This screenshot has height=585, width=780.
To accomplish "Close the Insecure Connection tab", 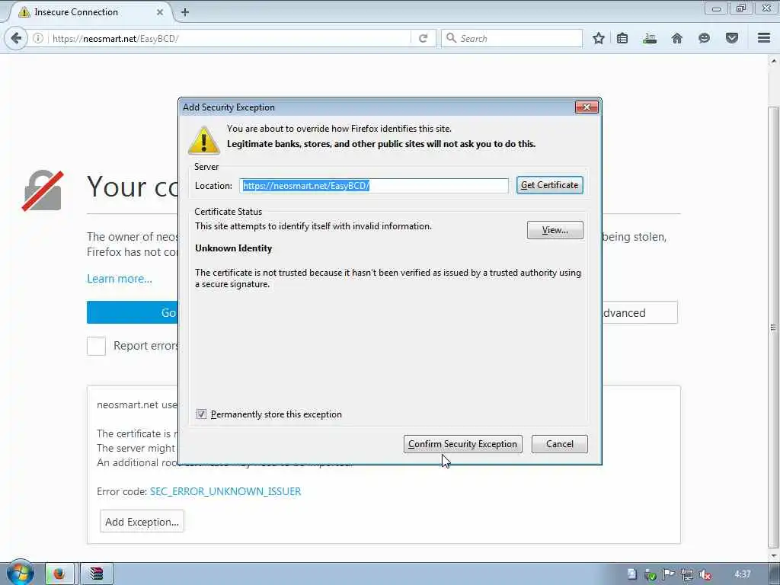I will [x=160, y=12].
